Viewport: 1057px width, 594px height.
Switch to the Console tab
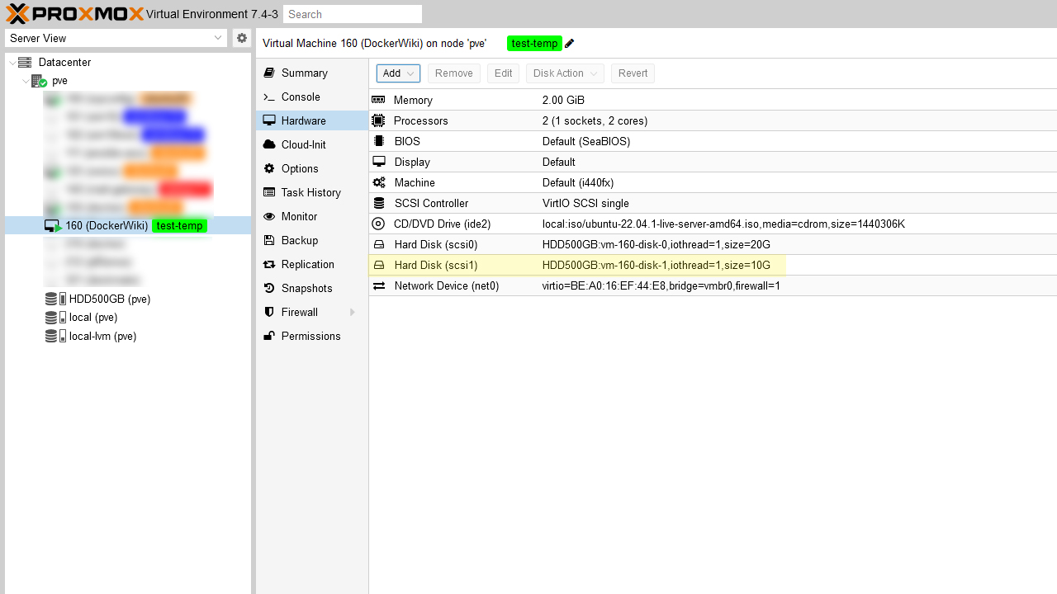[301, 97]
